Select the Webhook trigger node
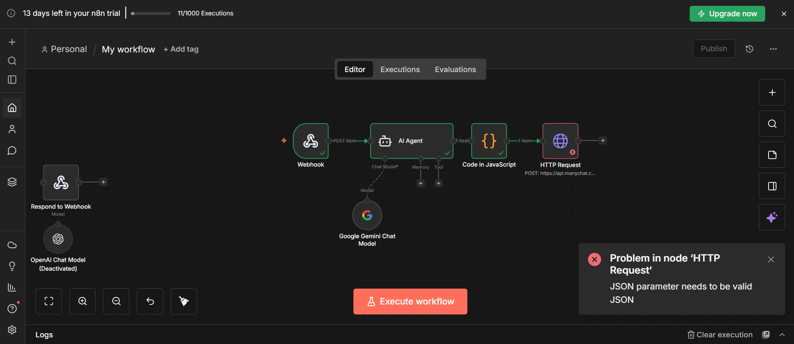This screenshot has width=794, height=344. pos(311,141)
